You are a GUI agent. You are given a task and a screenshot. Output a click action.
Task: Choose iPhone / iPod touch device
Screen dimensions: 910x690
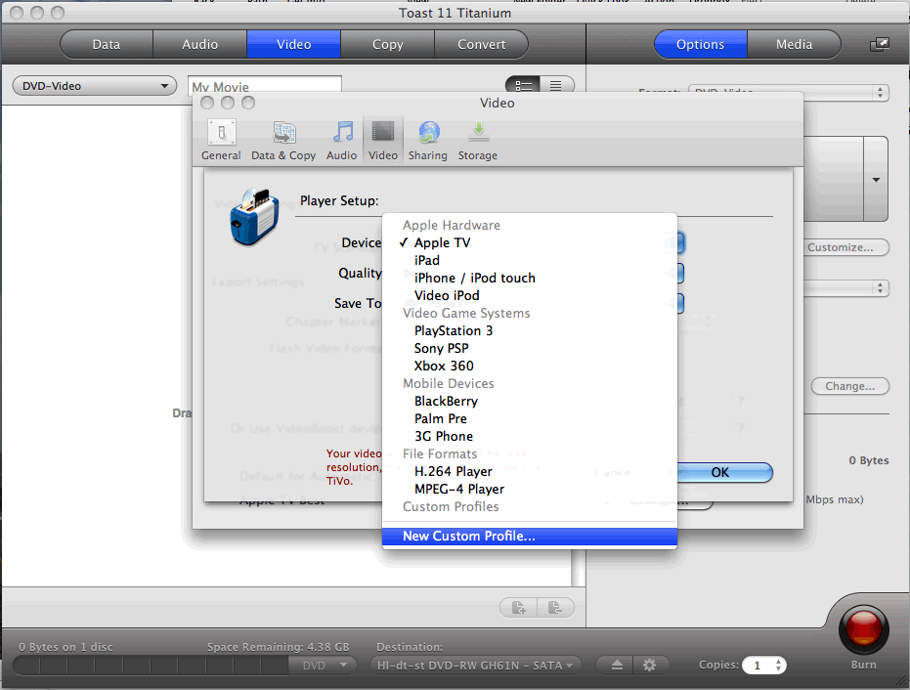pyautogui.click(x=530, y=278)
